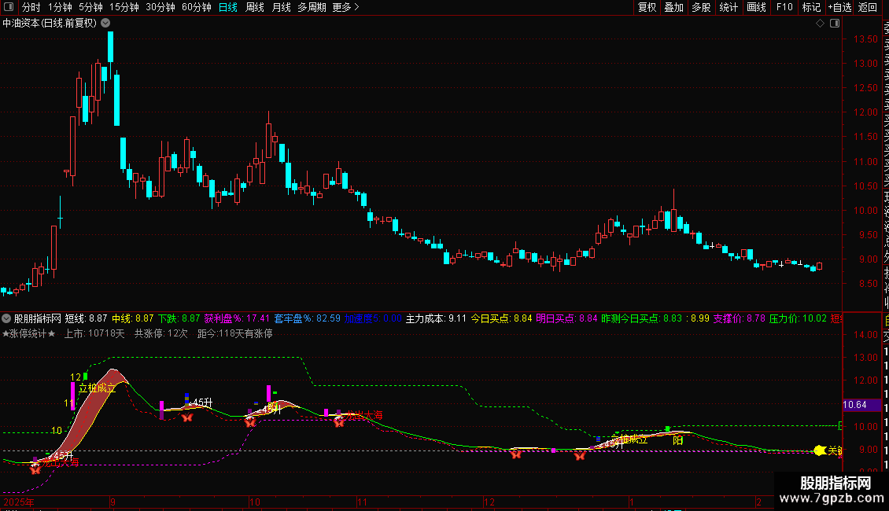The width and height of the screenshot is (889, 511).
Task: Click the ★涨停统计★ label
Action: tap(29, 333)
